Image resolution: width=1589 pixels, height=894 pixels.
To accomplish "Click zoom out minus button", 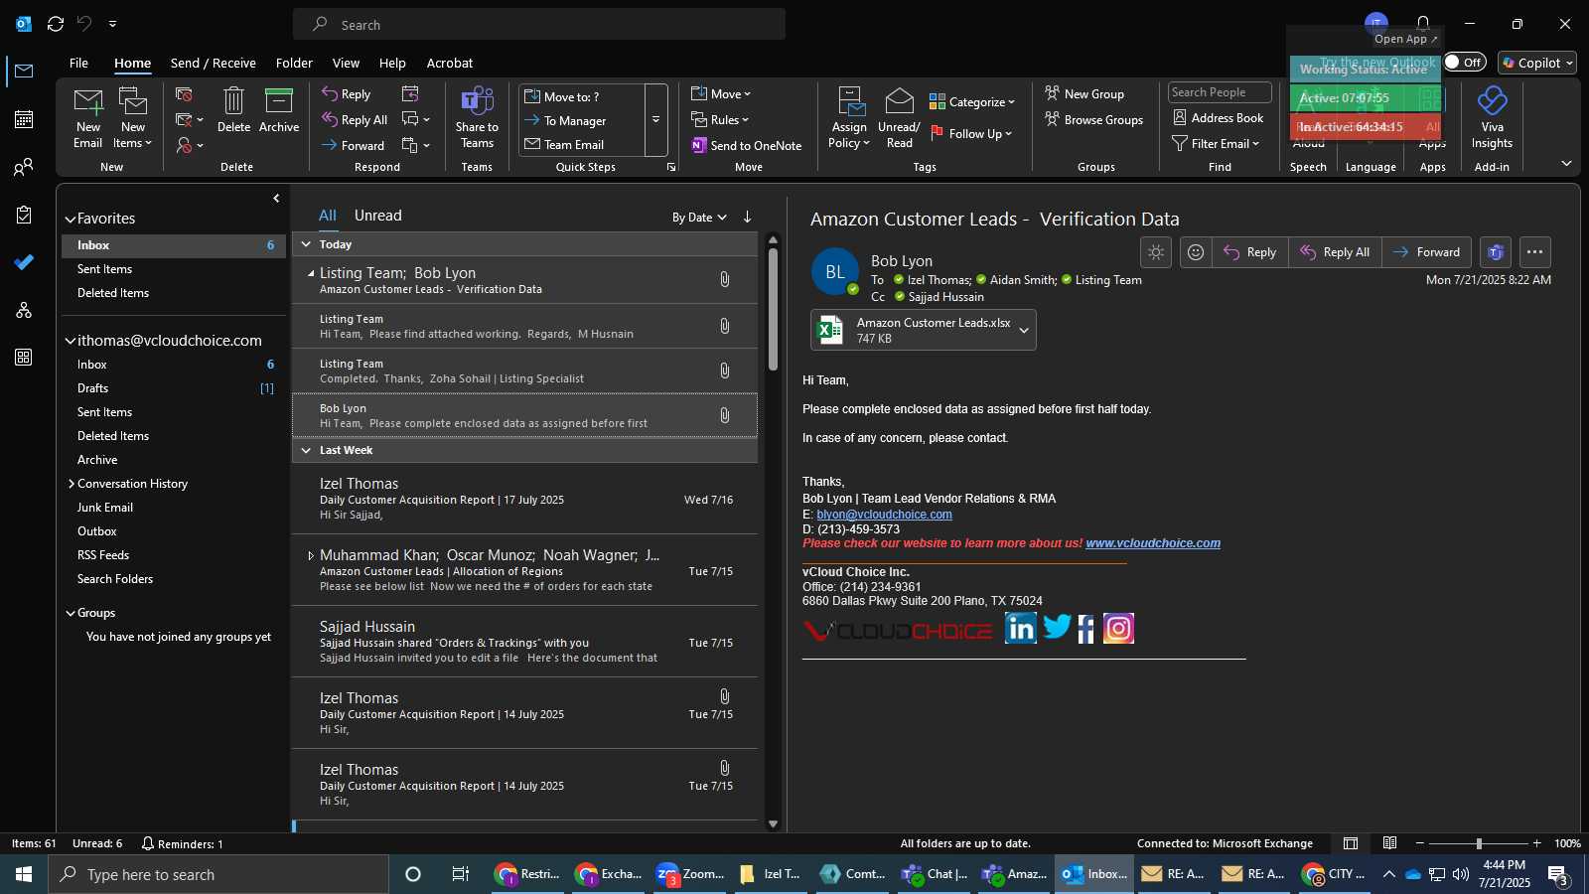I will [1419, 843].
